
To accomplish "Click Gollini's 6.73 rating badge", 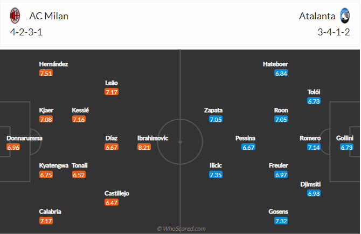I will coord(346,147).
